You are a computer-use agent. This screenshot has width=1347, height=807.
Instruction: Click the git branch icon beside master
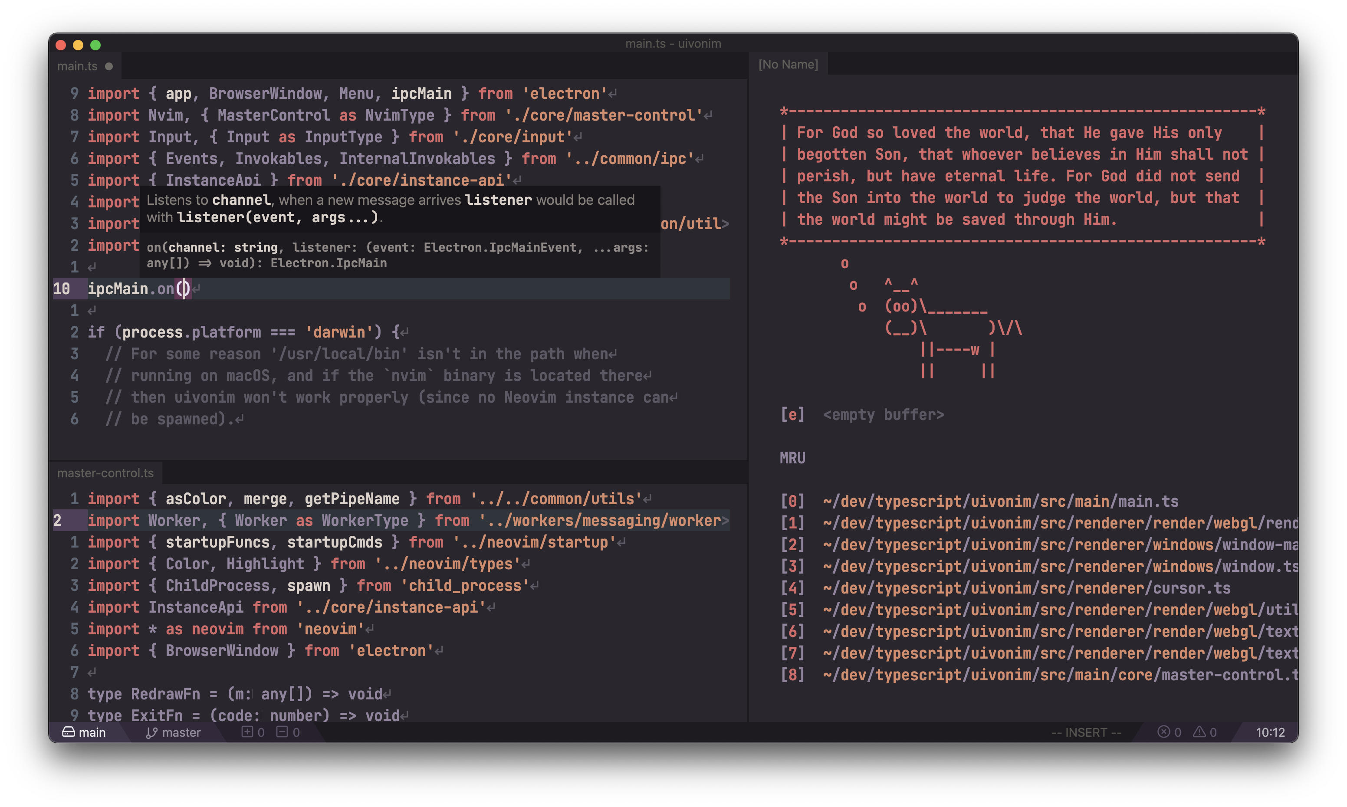pyautogui.click(x=152, y=732)
